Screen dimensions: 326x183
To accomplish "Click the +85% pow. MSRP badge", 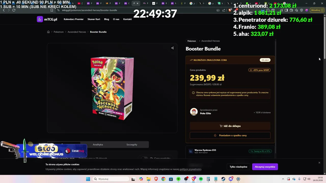I will (x=259, y=70).
